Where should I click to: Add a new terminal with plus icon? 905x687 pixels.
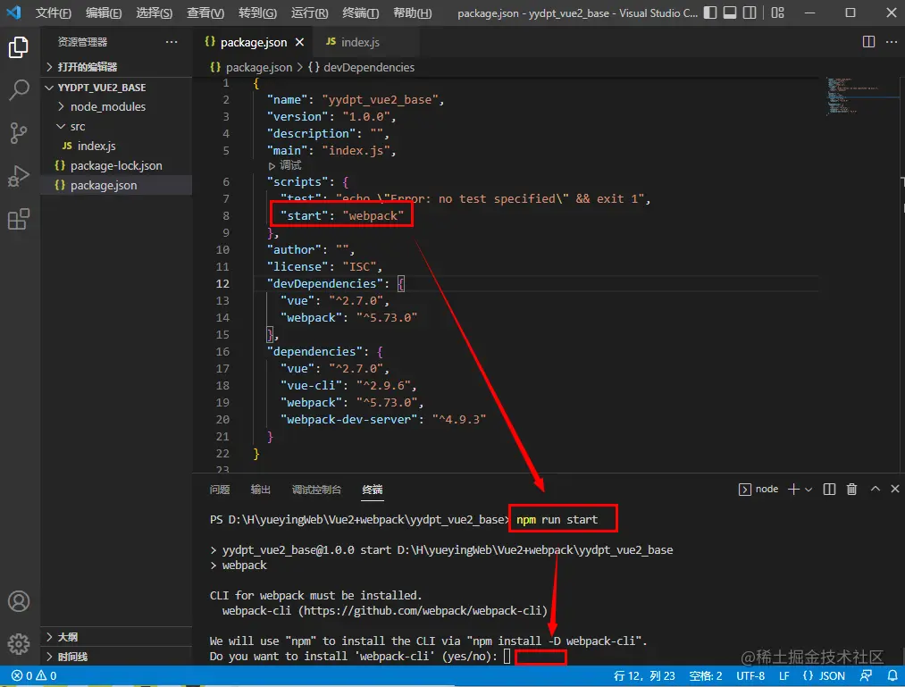pos(793,489)
